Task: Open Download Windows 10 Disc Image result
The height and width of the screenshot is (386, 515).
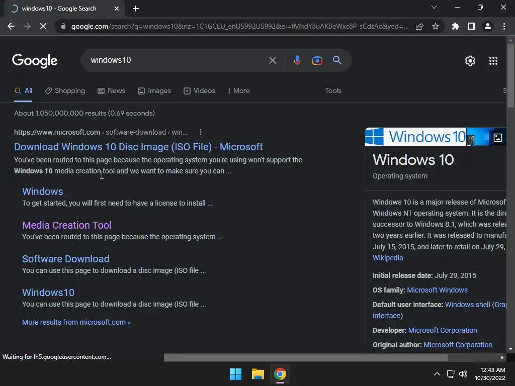Action: pyautogui.click(x=138, y=147)
